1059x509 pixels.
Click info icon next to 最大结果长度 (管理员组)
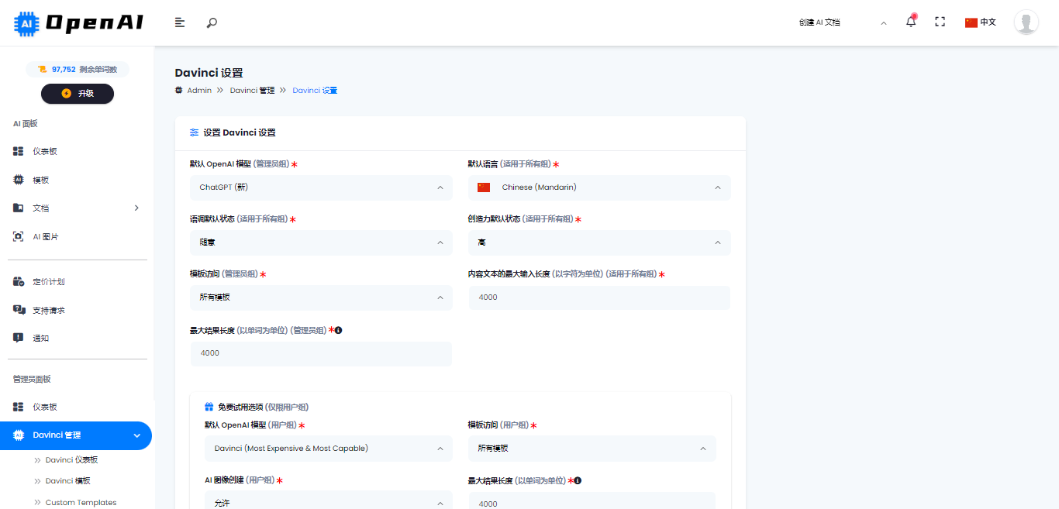coord(338,330)
